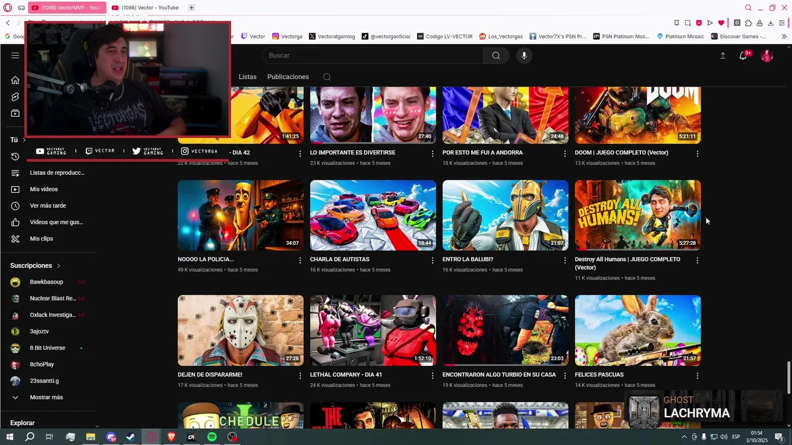Open options menu for LETHAL COMPANY DIA 41
The height and width of the screenshot is (445, 792).
(x=433, y=376)
